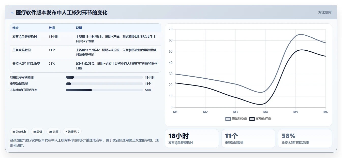Click the 60 y-axis tick label
342x158 pixels.
coord(171,40)
